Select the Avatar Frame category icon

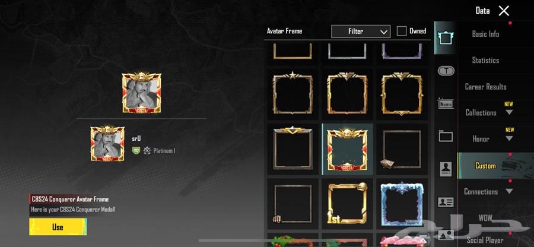point(446,38)
